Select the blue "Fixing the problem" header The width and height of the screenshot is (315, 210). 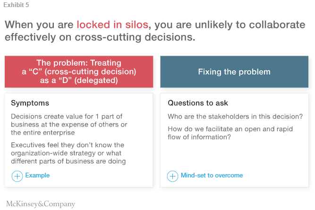(234, 72)
